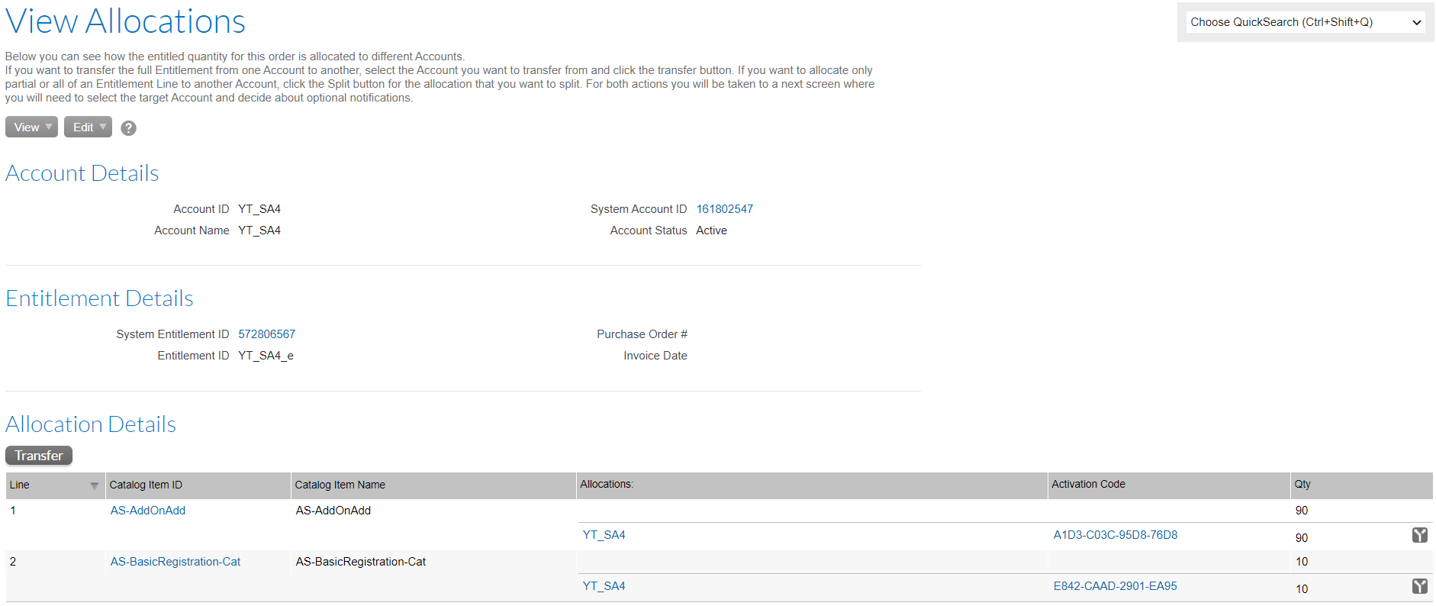Open the View dropdown menu
1436x606 pixels.
pyautogui.click(x=31, y=127)
